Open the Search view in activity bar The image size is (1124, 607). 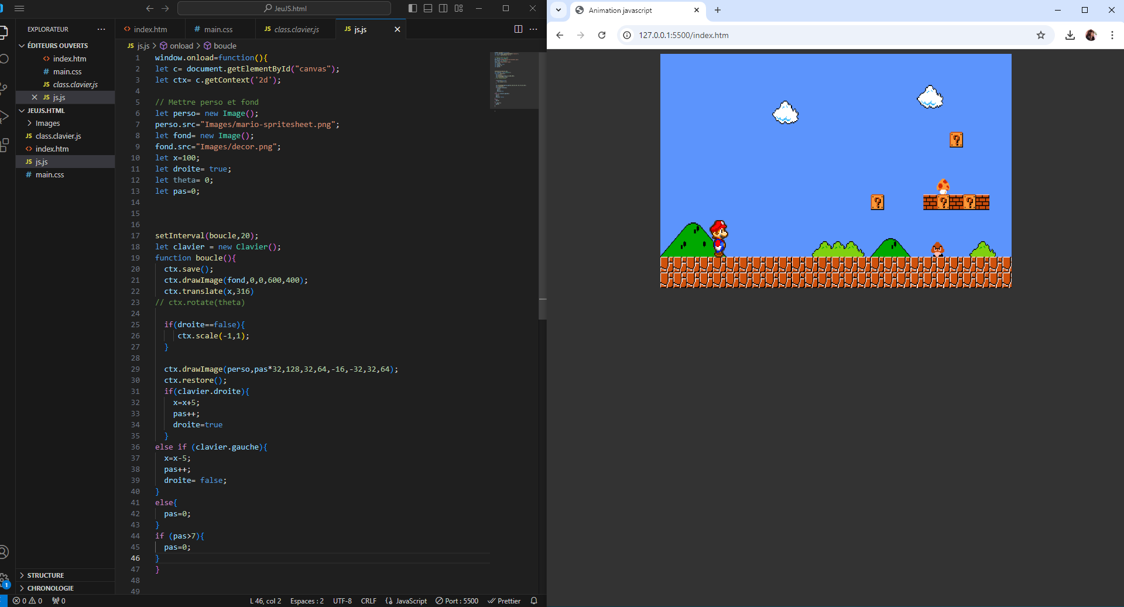(5, 59)
